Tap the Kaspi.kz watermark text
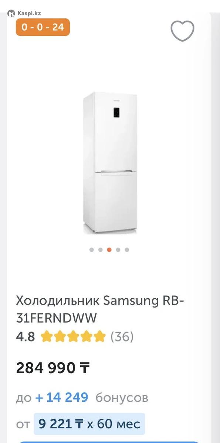Image resolution: width=220 pixels, height=443 pixels. pos(29,13)
